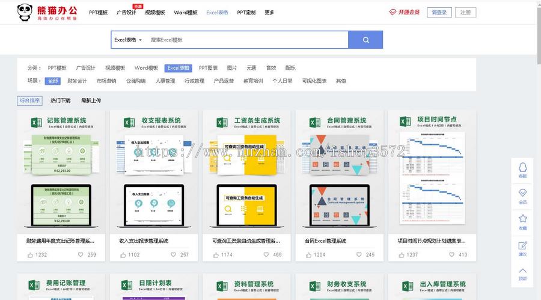Open PPT定制 in top navigation

coord(246,13)
